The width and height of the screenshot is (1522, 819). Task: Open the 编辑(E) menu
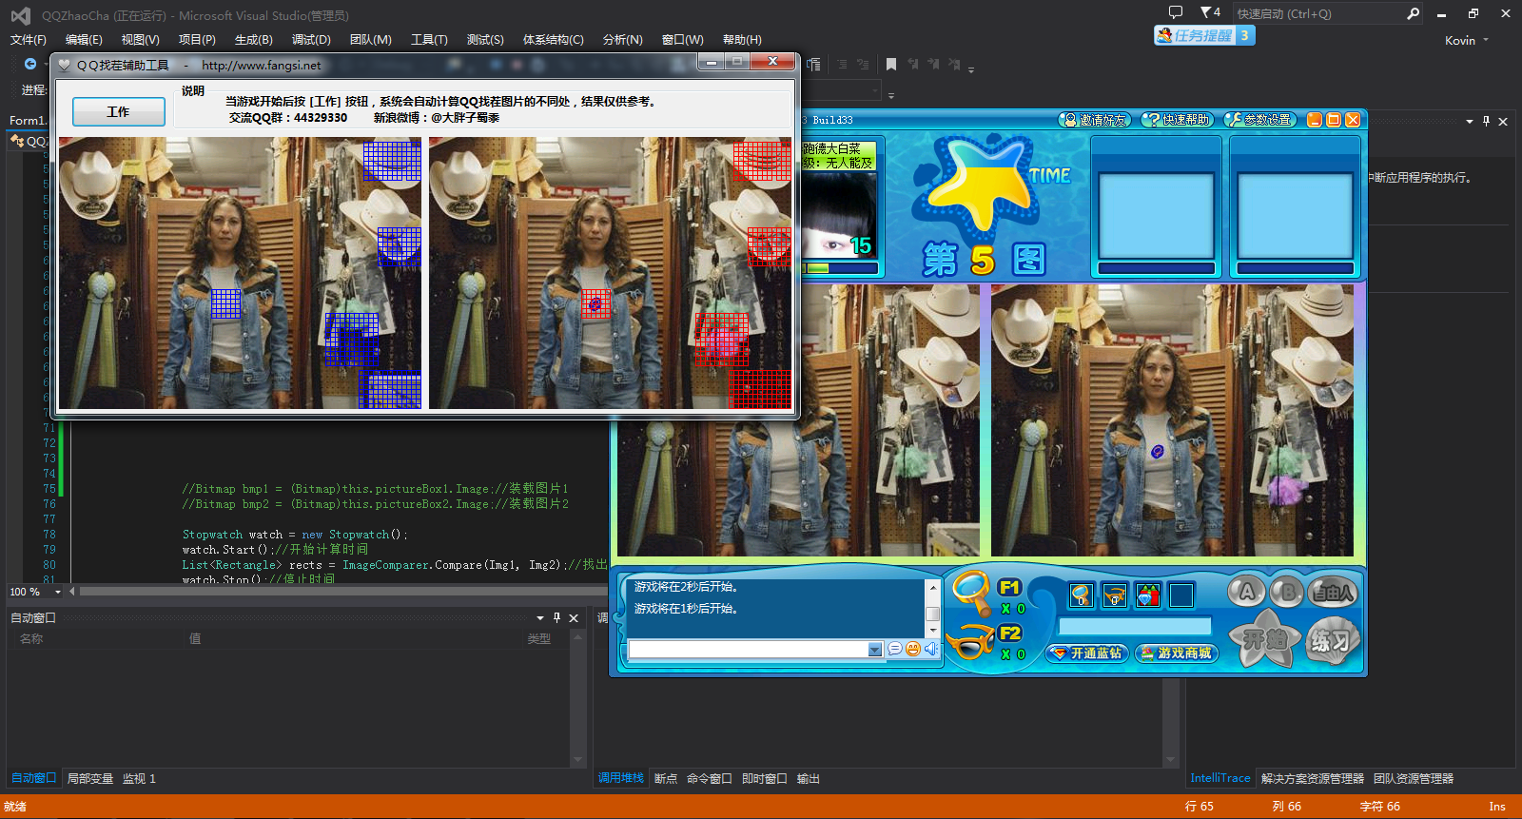click(x=84, y=40)
